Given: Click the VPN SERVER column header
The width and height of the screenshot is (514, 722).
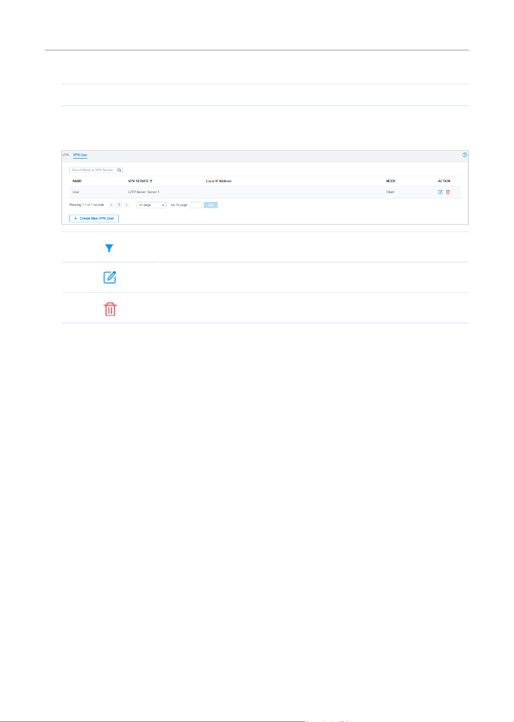Looking at the screenshot, I should (138, 181).
